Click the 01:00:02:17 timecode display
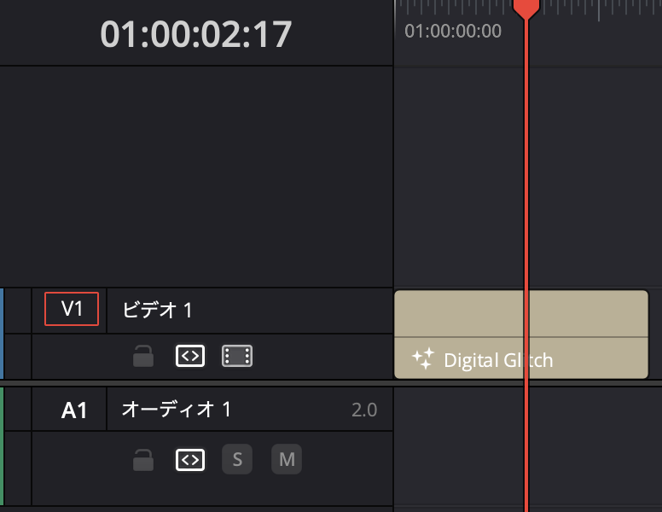 pos(196,34)
